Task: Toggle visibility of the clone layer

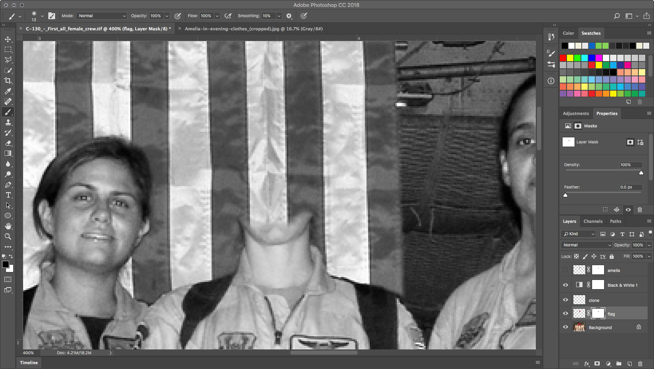Action: point(565,300)
